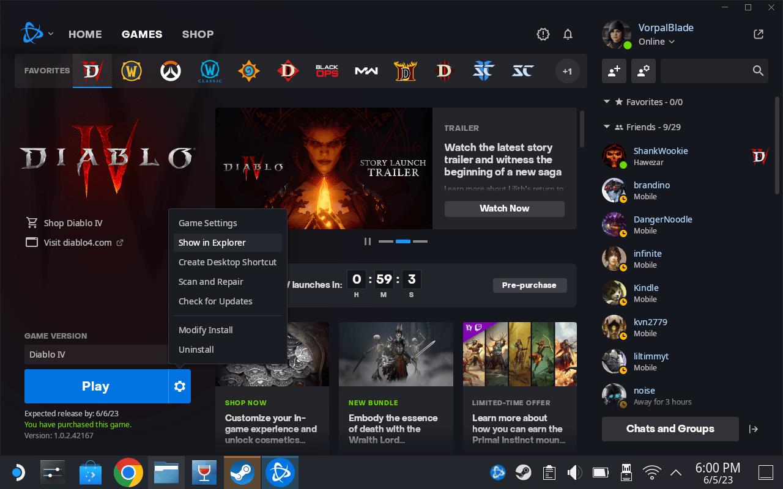This screenshot has width=783, height=489.
Task: Open World of Warcraft from favorites
Action: (x=132, y=71)
